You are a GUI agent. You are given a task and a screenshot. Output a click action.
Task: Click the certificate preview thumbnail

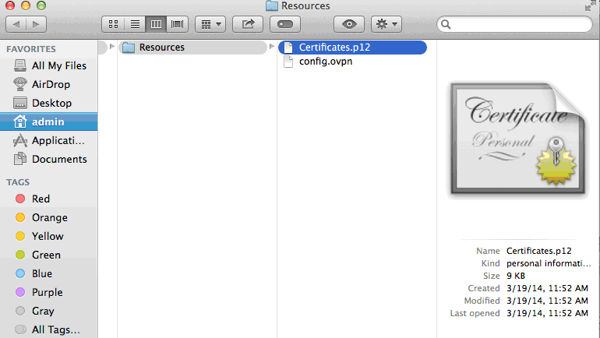tap(517, 139)
